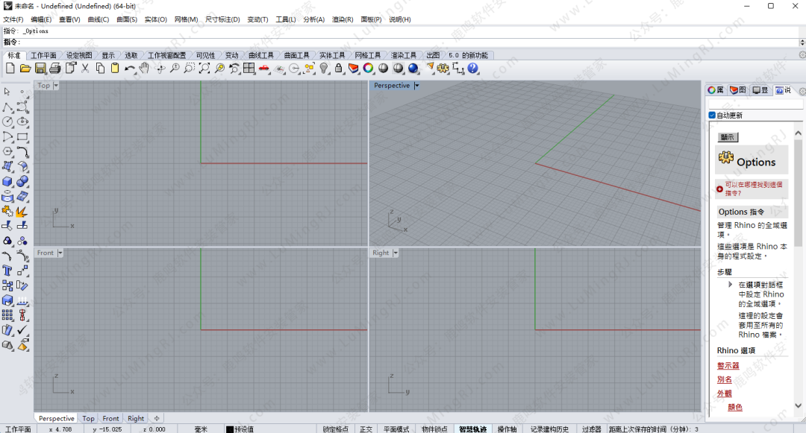This screenshot has height=433, width=806.
Task: Open the 別名 link in help panel
Action: [725, 379]
